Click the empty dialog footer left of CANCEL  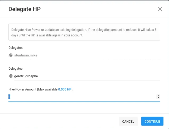click(x=59, y=121)
